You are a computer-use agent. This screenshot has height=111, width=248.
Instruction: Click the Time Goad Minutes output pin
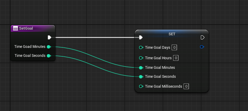click(x=49, y=47)
